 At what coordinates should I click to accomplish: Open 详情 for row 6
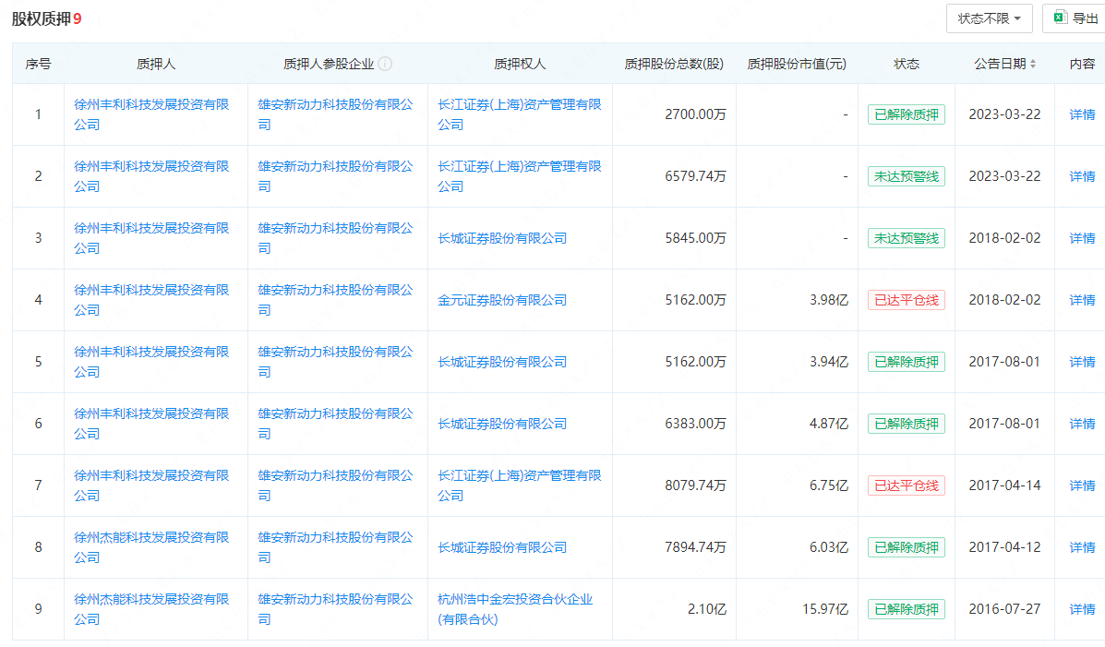[x=1082, y=424]
